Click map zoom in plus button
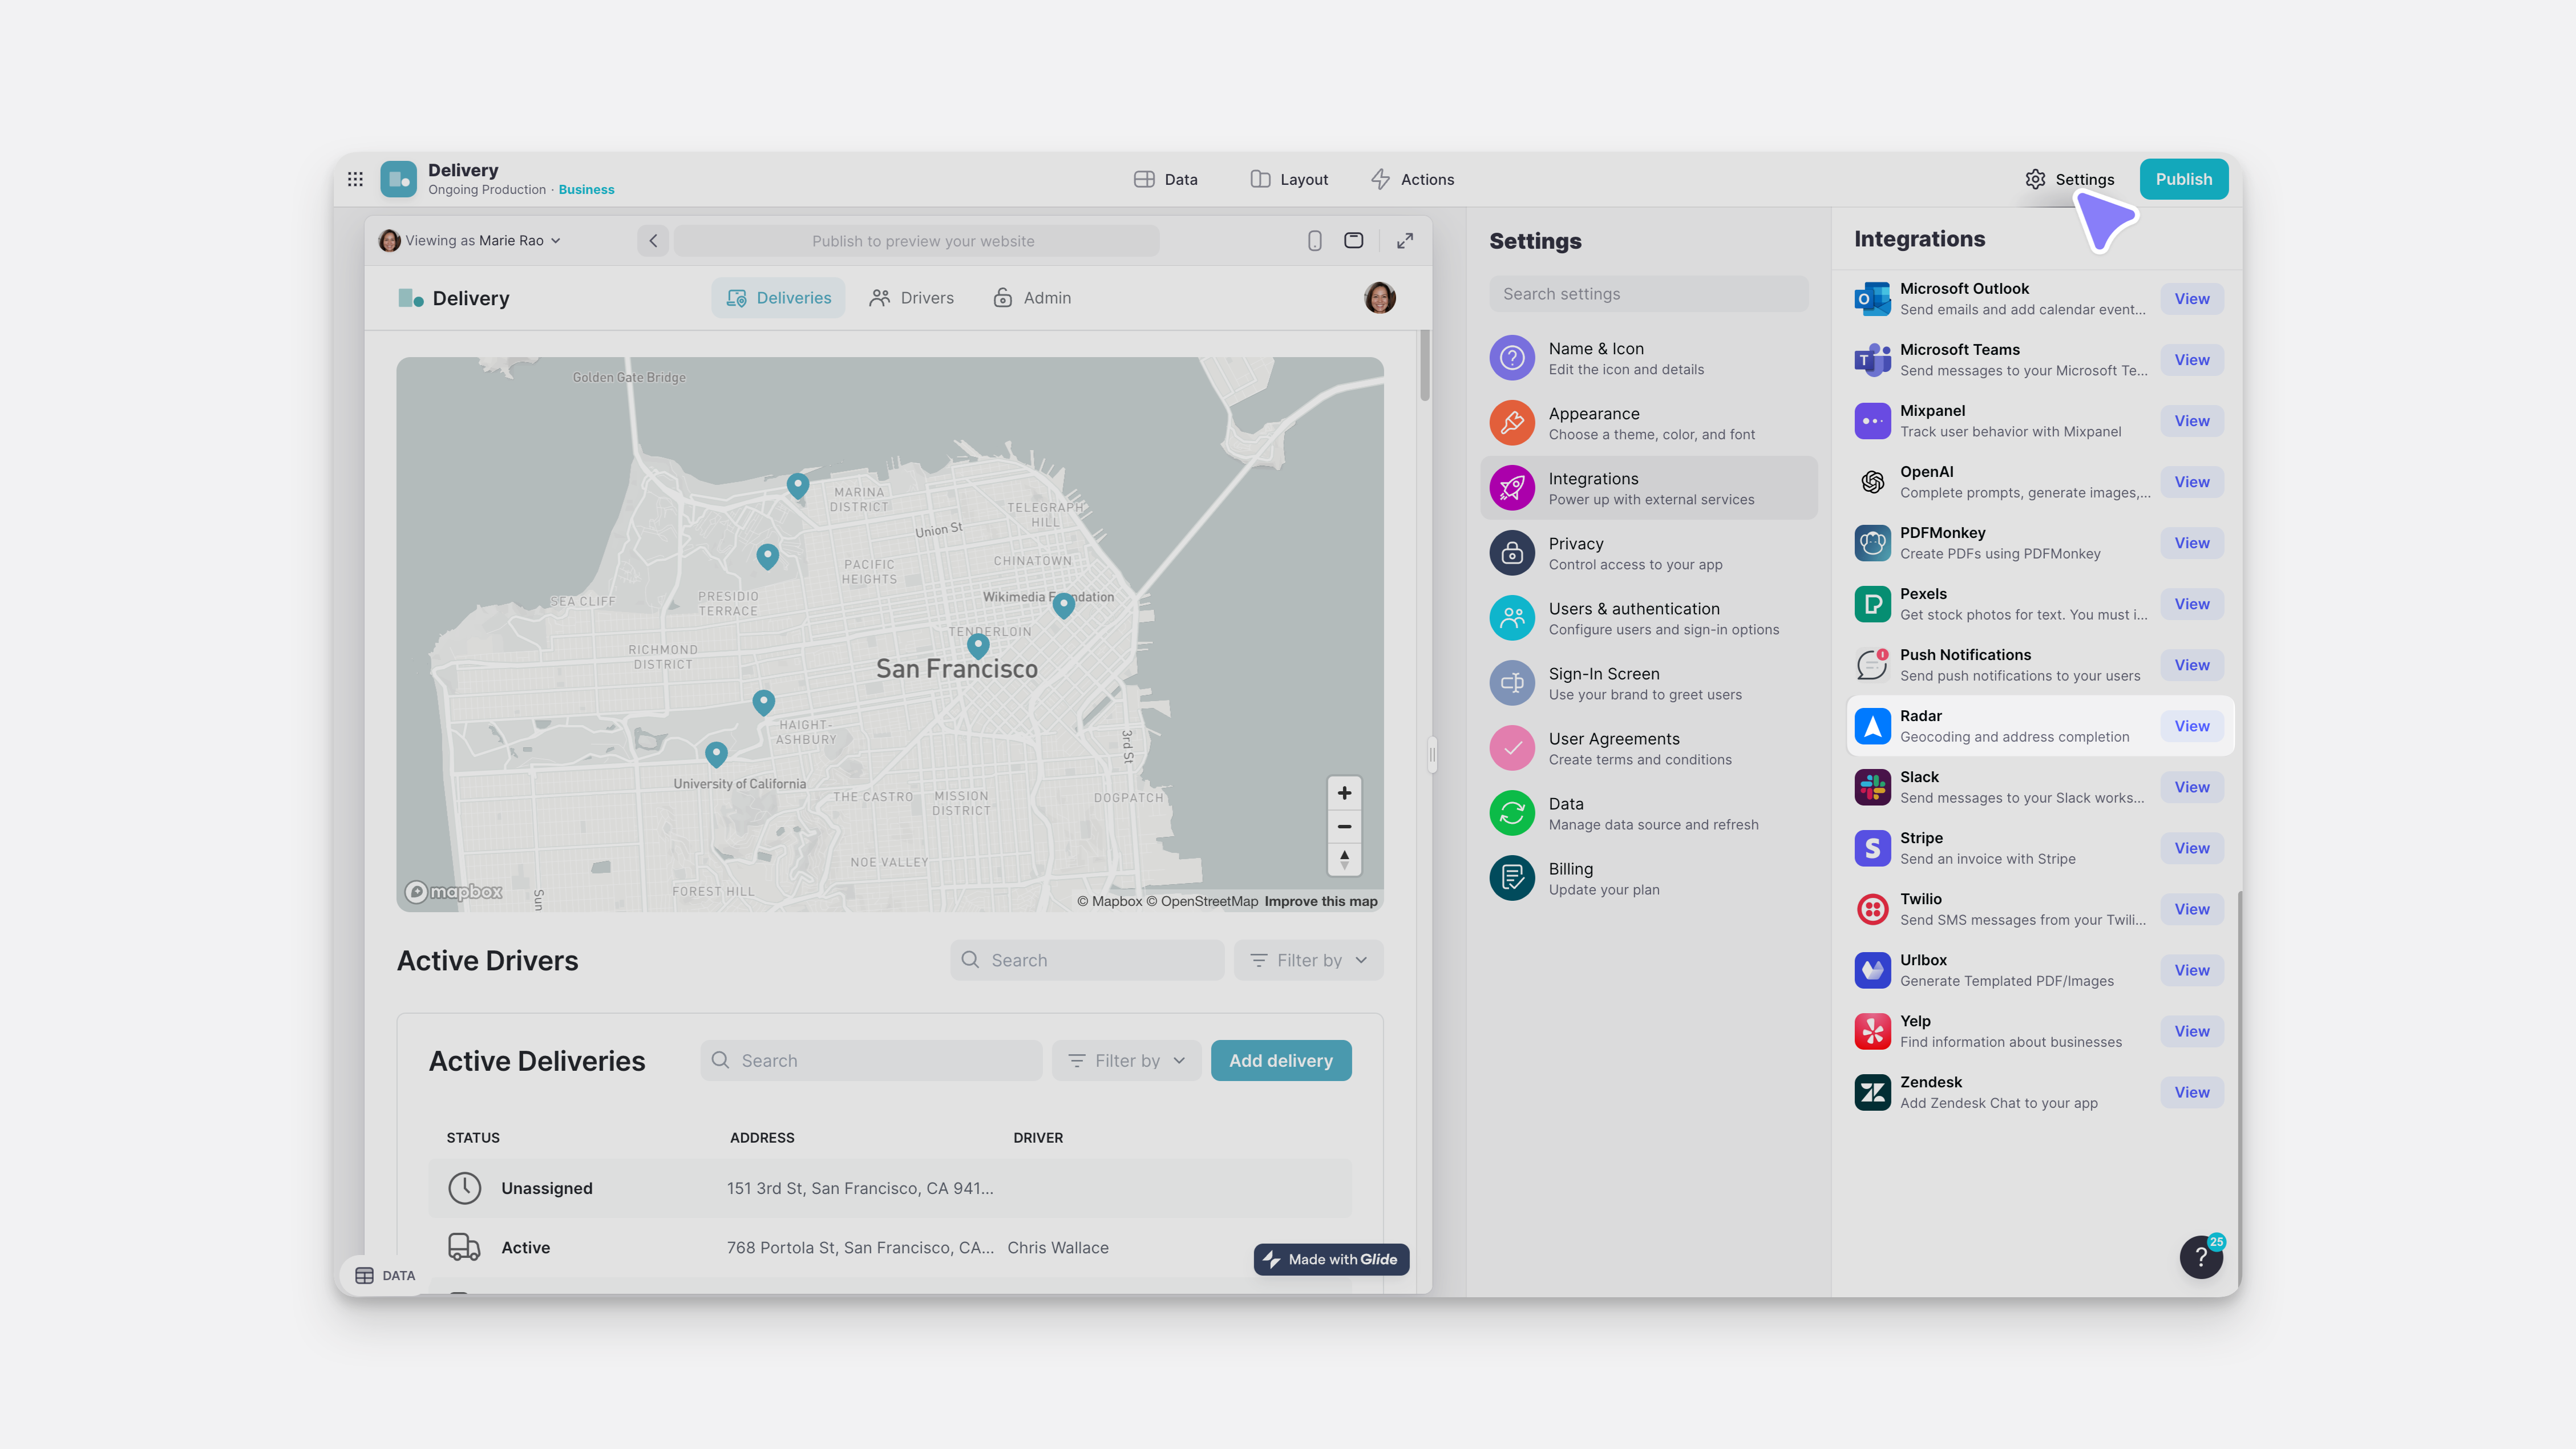 pyautogui.click(x=1344, y=793)
